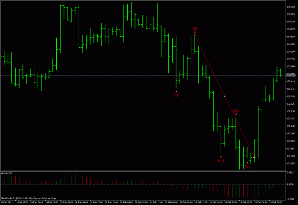Screen dimensions: 298x205
Task: Click the 25 Feb 12:00 time label
Action: (246, 202)
